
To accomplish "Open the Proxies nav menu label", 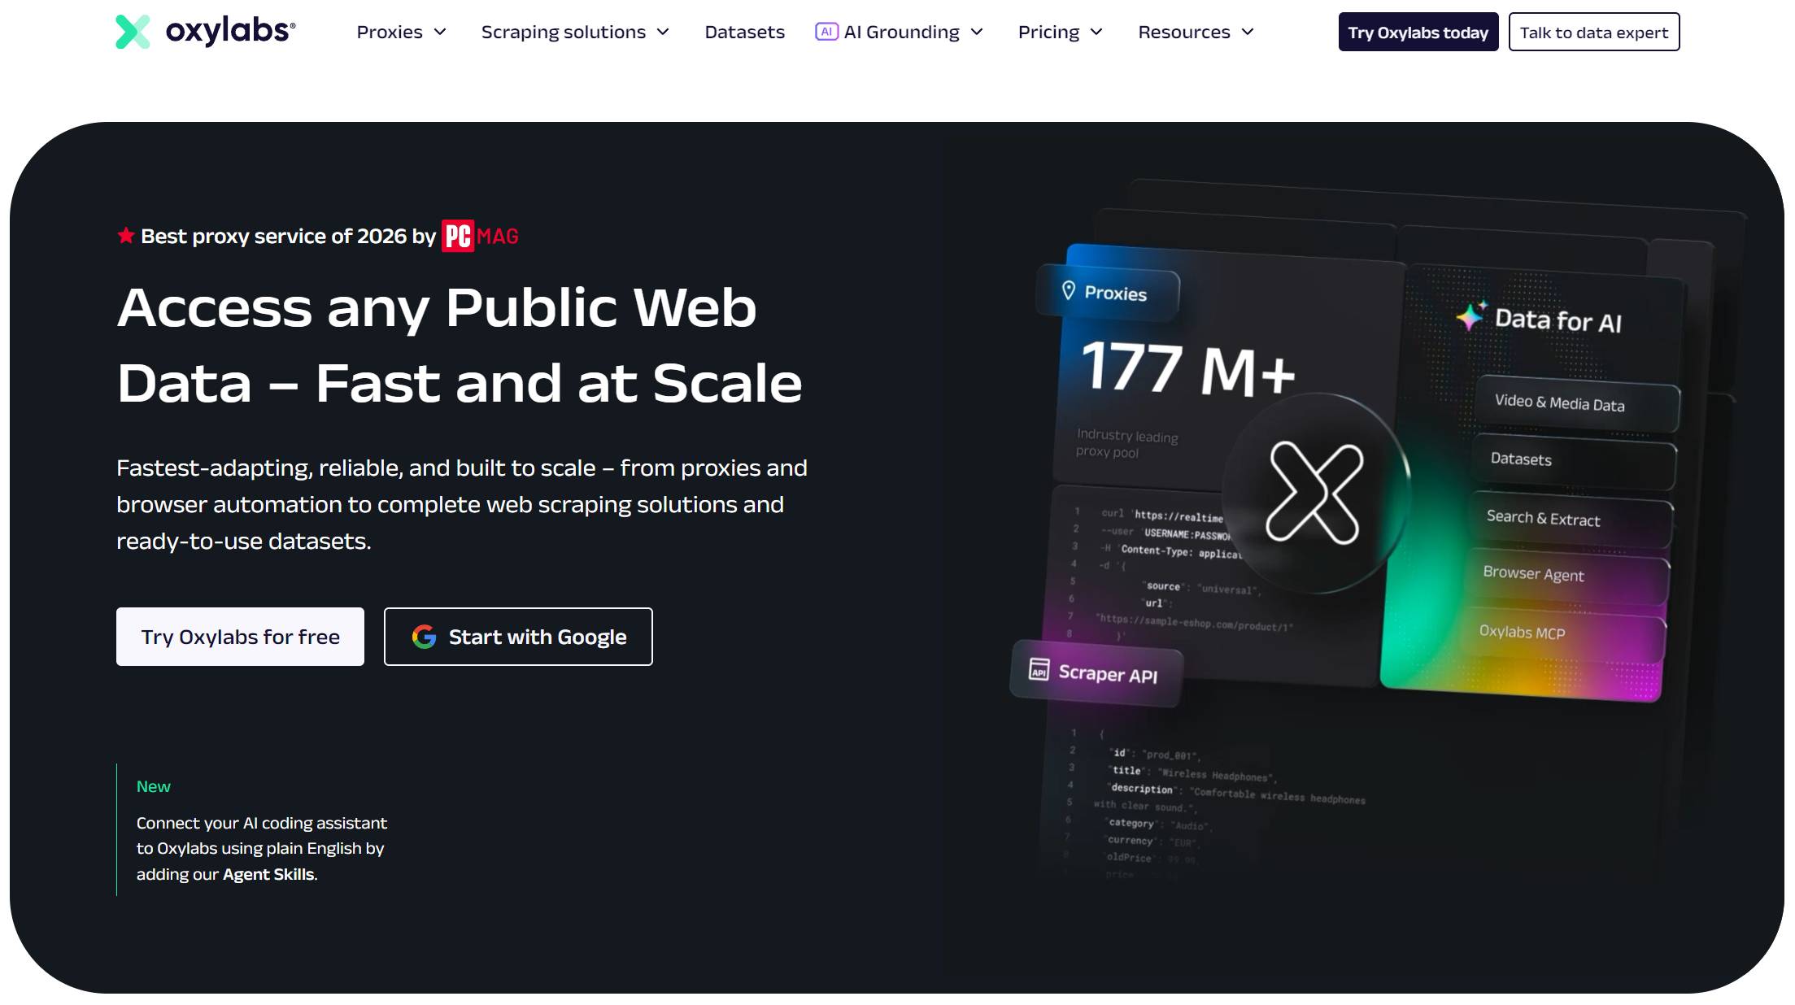I will pyautogui.click(x=390, y=32).
